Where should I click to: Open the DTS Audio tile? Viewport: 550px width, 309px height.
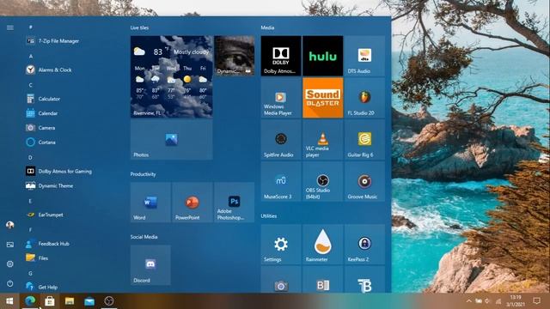coord(364,56)
